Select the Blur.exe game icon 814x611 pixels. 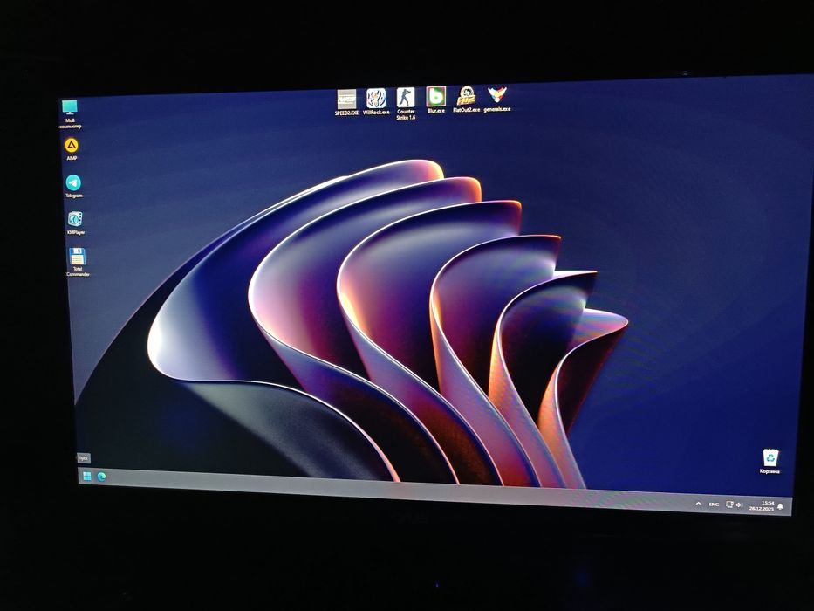pyautogui.click(x=436, y=100)
